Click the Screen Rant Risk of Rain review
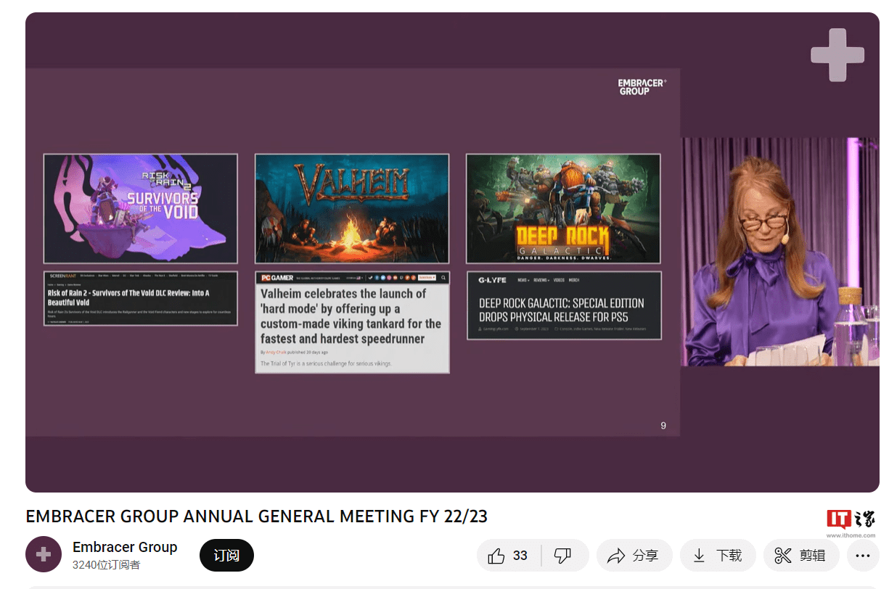 click(x=141, y=297)
